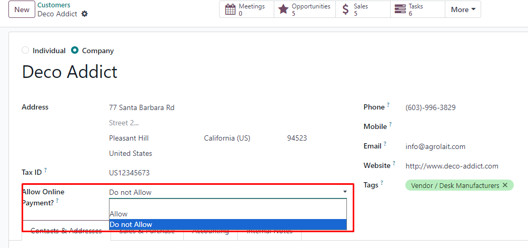The height and width of the screenshot is (248, 528).
Task: Click the Phone help question mark
Action: [x=388, y=105]
